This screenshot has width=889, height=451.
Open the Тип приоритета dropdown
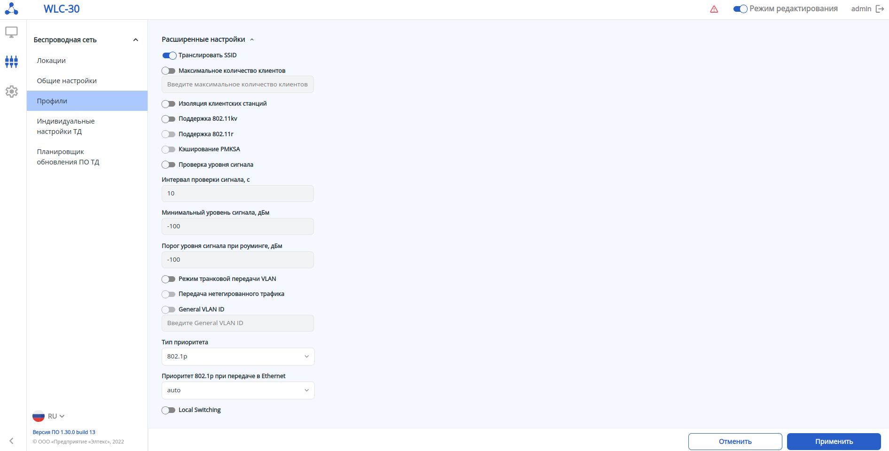[x=238, y=357]
